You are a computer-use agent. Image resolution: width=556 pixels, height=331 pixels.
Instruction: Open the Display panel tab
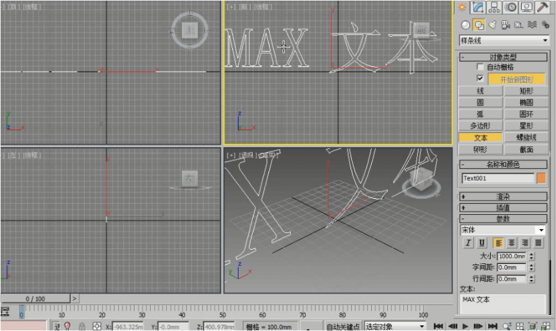pyautogui.click(x=526, y=7)
